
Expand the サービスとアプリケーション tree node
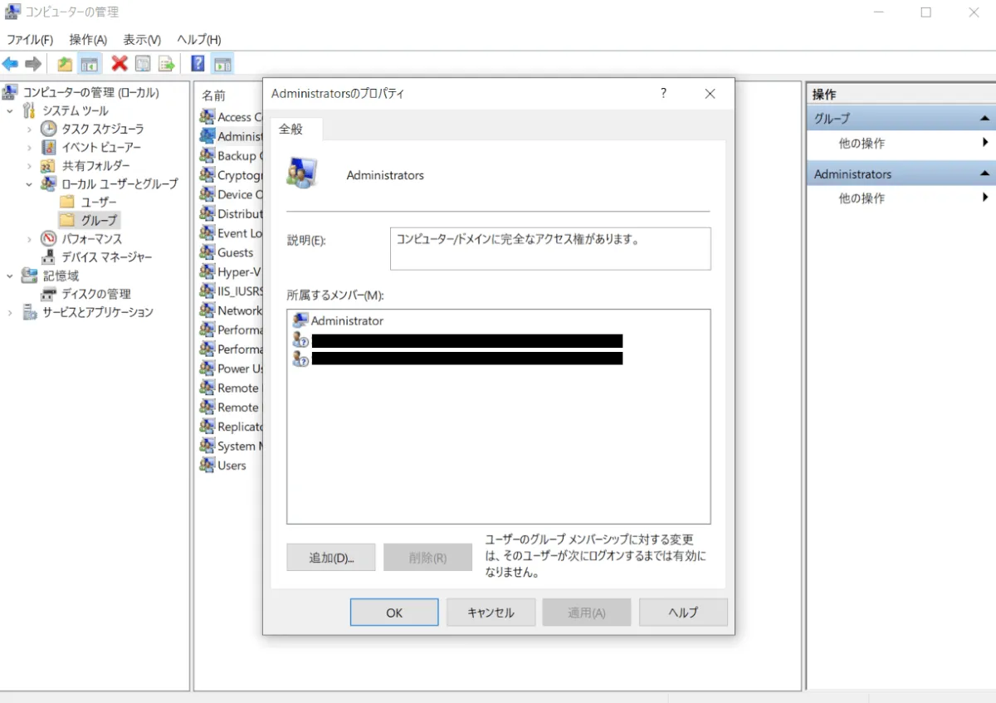click(x=10, y=312)
